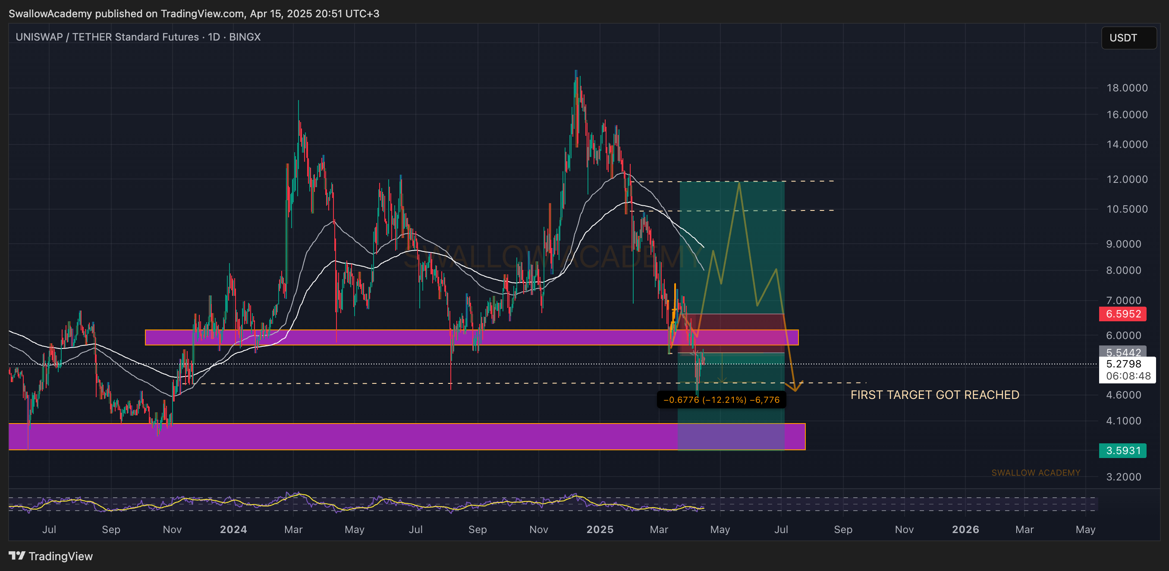Click the SwallowAcademy published header text

[194, 14]
